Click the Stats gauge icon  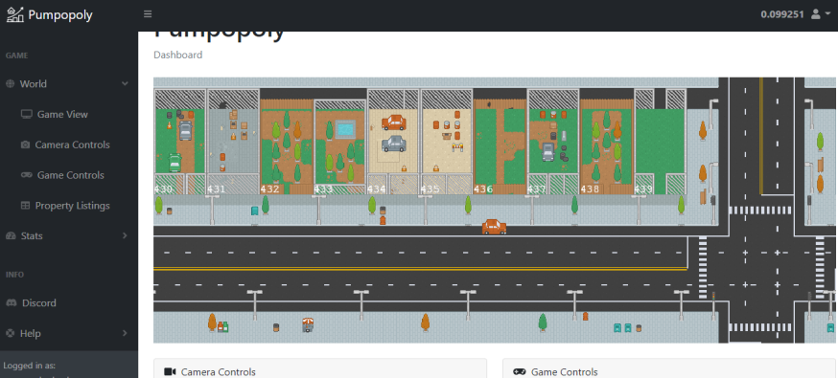pyautogui.click(x=11, y=235)
